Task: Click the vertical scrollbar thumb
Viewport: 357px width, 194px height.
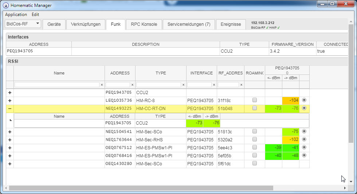Action: coord(351,84)
